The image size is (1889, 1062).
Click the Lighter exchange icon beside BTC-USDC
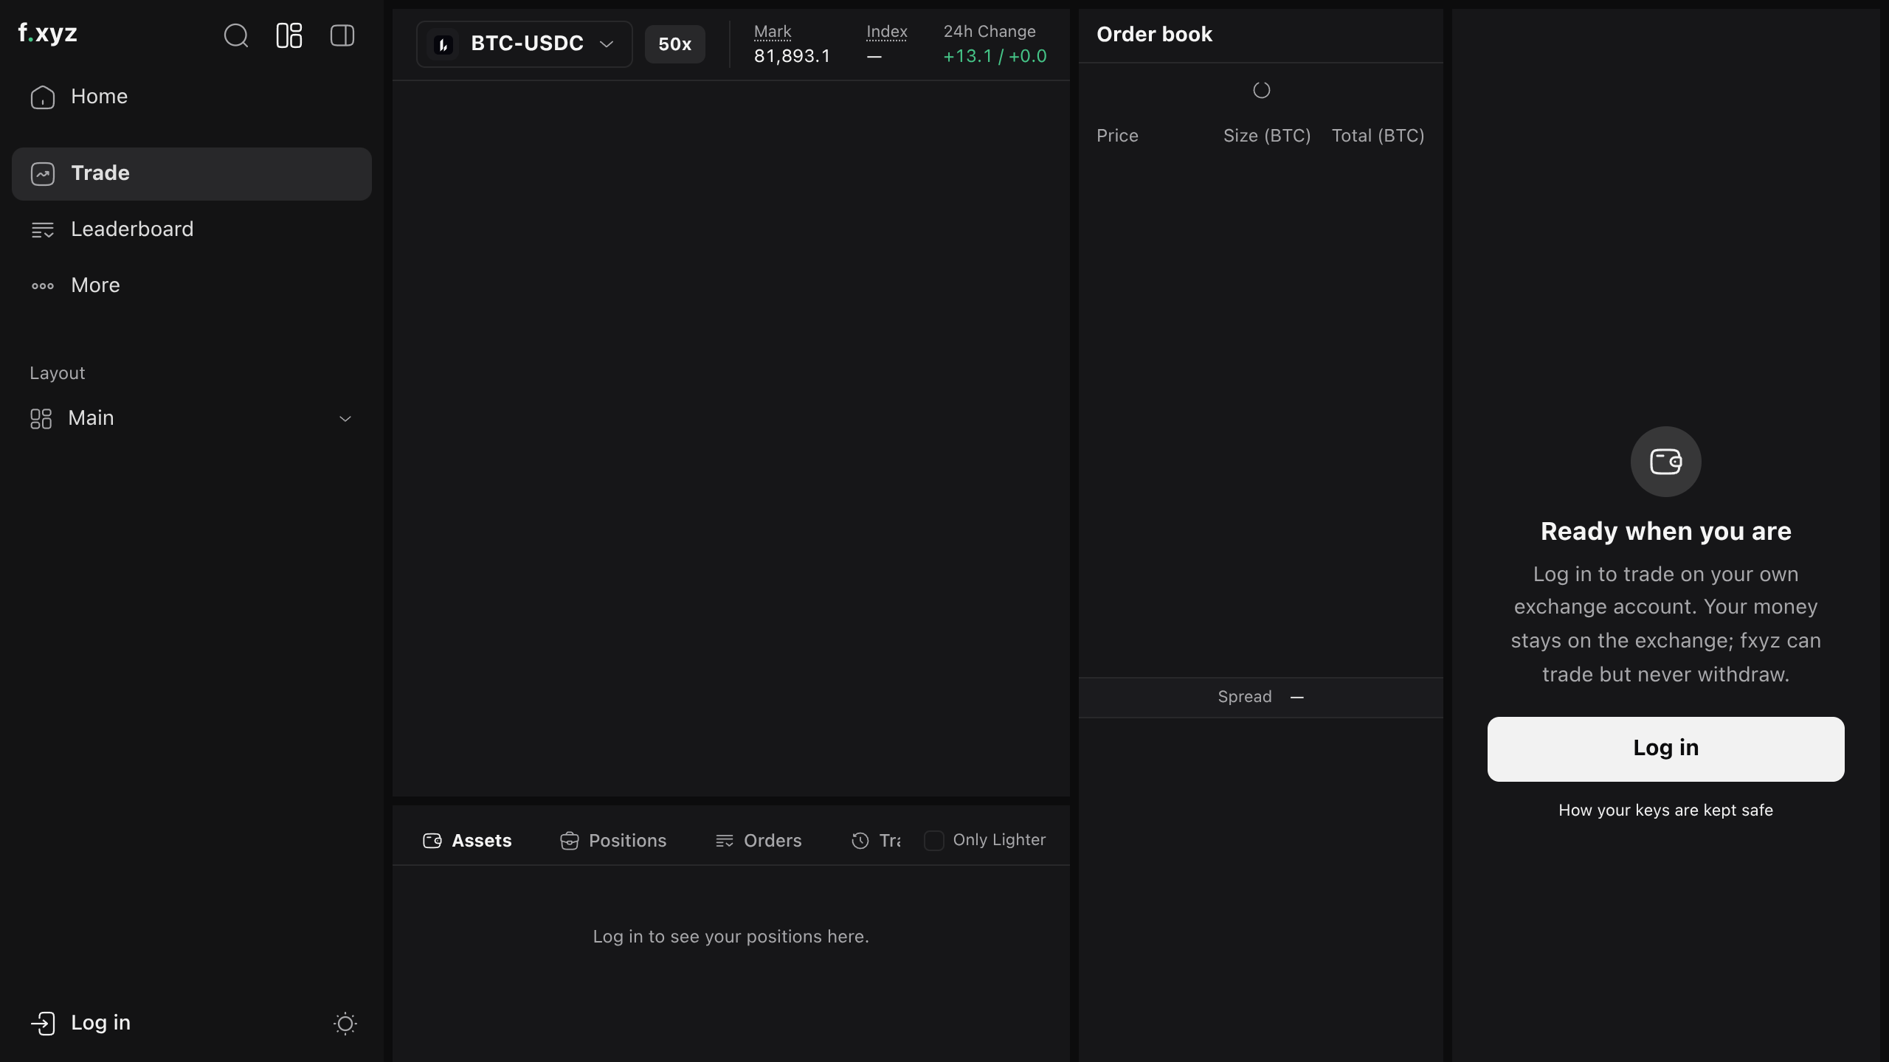(443, 44)
